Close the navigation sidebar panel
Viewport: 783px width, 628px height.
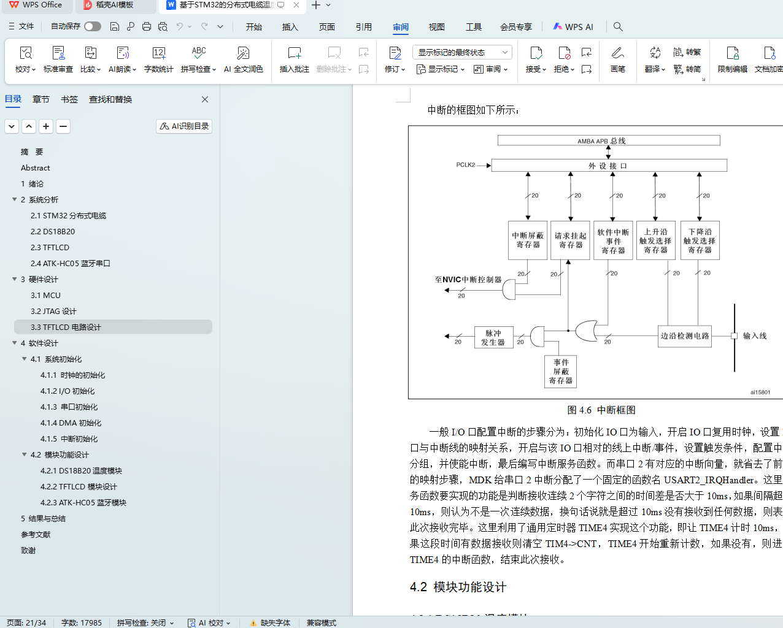205,99
